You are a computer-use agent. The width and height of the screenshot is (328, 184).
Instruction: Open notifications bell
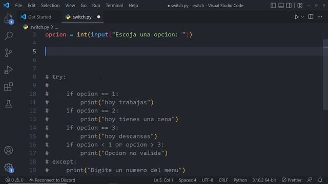[x=320, y=180]
